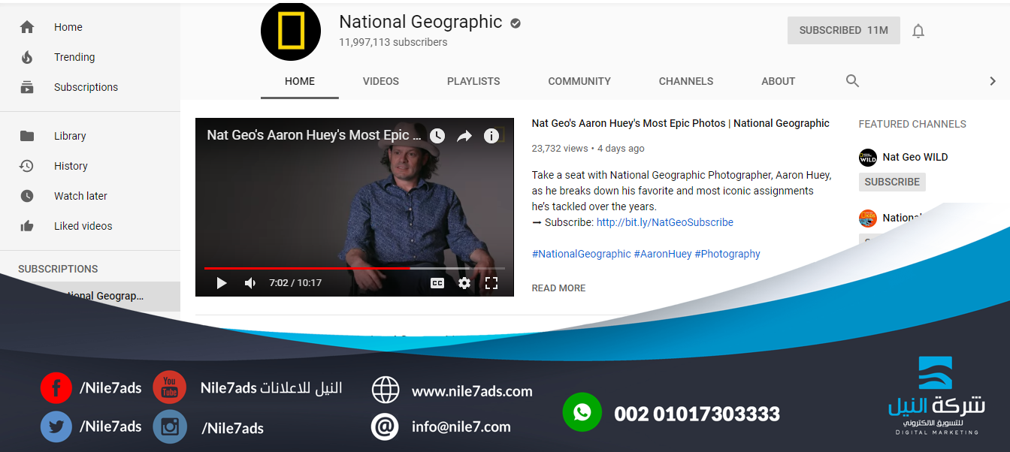
Task: Click the verified badge beside National Geographic
Action: pyautogui.click(x=516, y=23)
